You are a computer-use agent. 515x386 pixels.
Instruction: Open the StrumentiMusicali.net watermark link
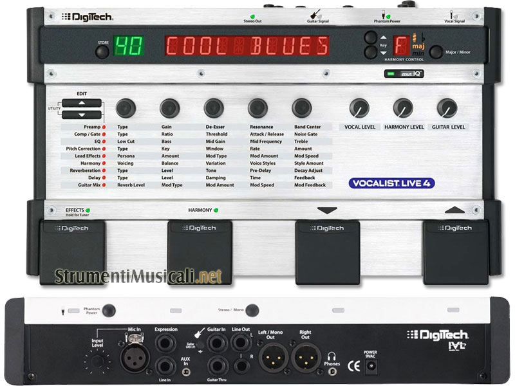(138, 275)
